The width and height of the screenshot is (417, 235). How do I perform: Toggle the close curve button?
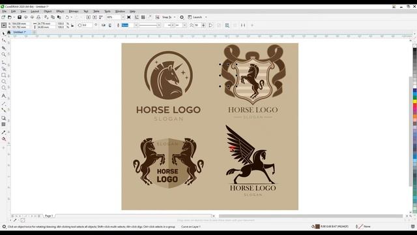[210, 25]
